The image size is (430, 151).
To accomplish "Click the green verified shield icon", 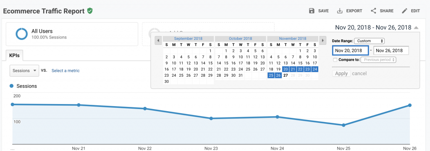I will (x=90, y=11).
